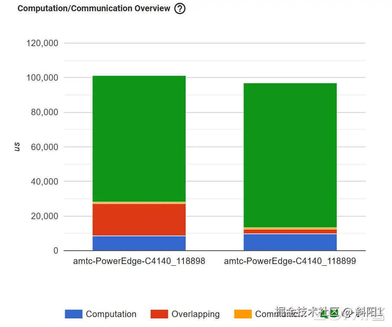Select the blue Computation legend swatch

tap(73, 314)
